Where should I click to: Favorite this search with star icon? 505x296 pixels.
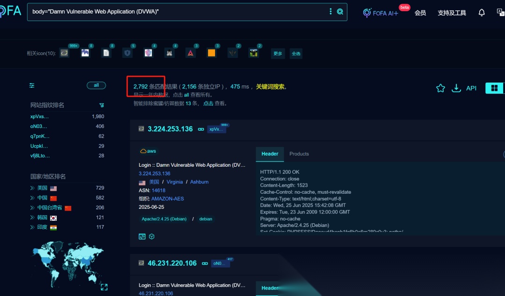[x=440, y=88]
